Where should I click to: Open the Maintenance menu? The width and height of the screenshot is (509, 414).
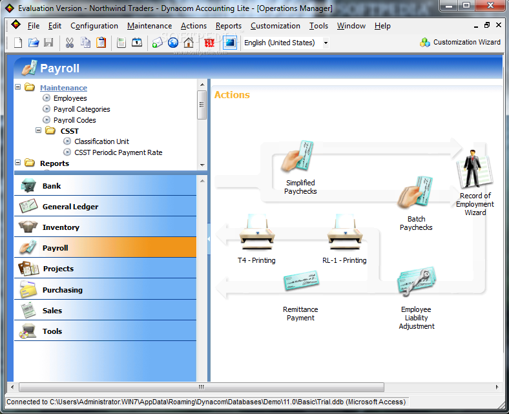tap(149, 26)
